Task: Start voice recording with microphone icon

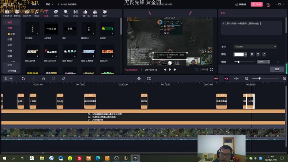Action: point(139,78)
